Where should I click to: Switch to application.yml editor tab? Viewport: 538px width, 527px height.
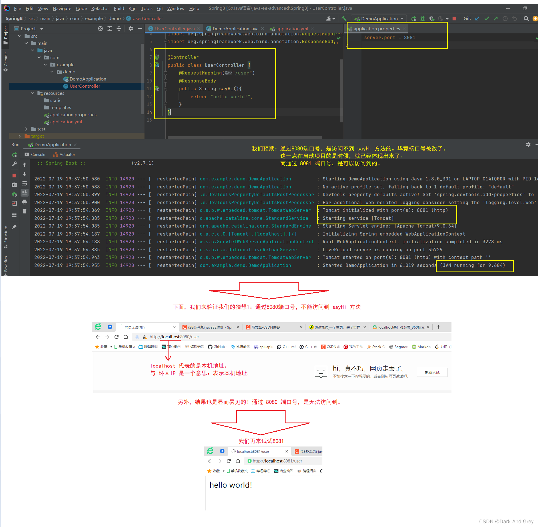(x=292, y=29)
